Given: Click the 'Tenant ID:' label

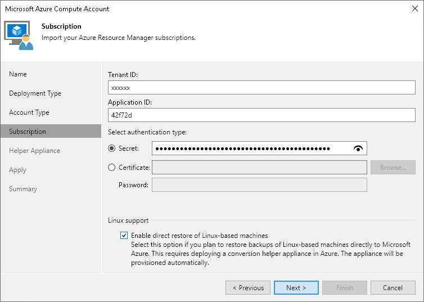Looking at the screenshot, I should 123,75.
